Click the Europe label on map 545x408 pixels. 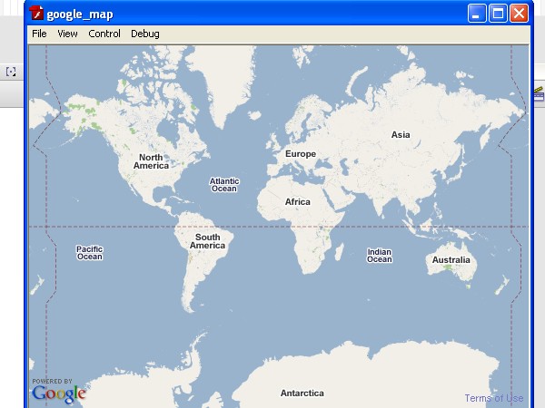(x=301, y=154)
